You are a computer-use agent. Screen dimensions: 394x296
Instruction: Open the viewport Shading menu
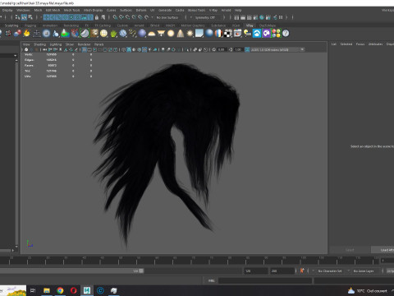39,44
